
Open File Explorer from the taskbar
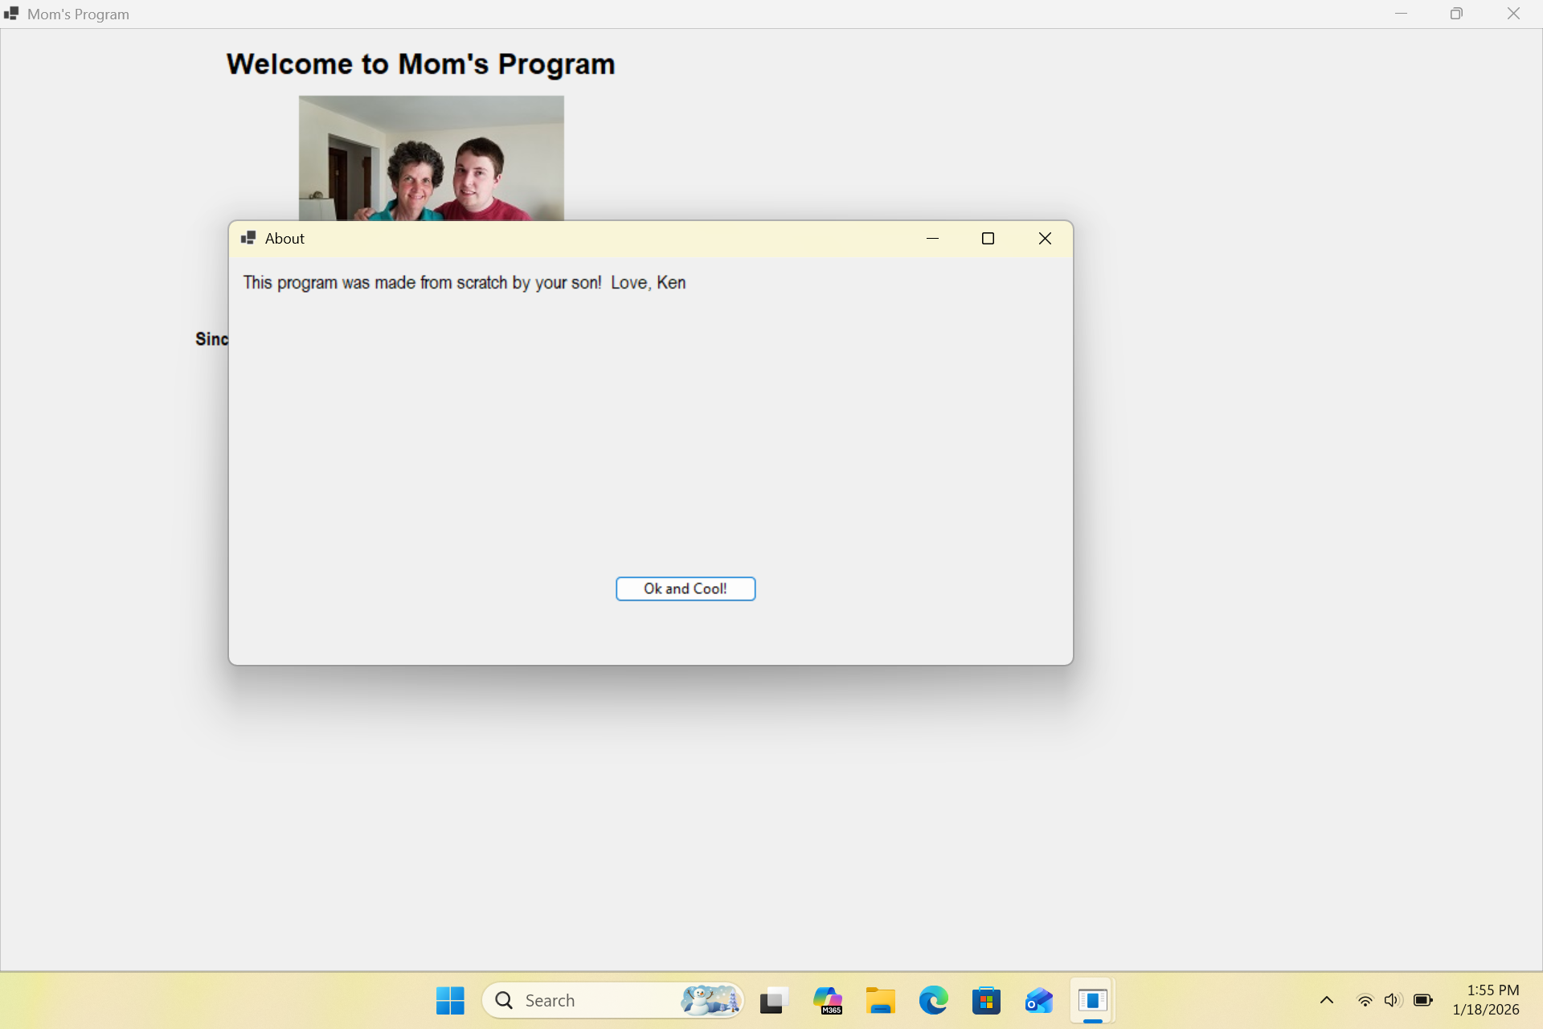coord(880,1000)
